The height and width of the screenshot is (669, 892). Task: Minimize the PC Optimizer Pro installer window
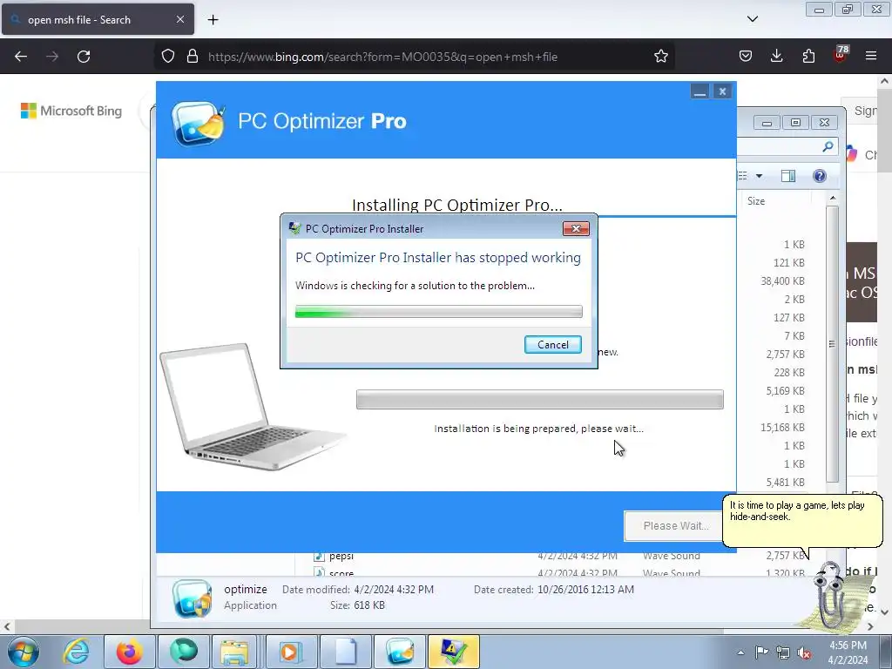coord(699,91)
